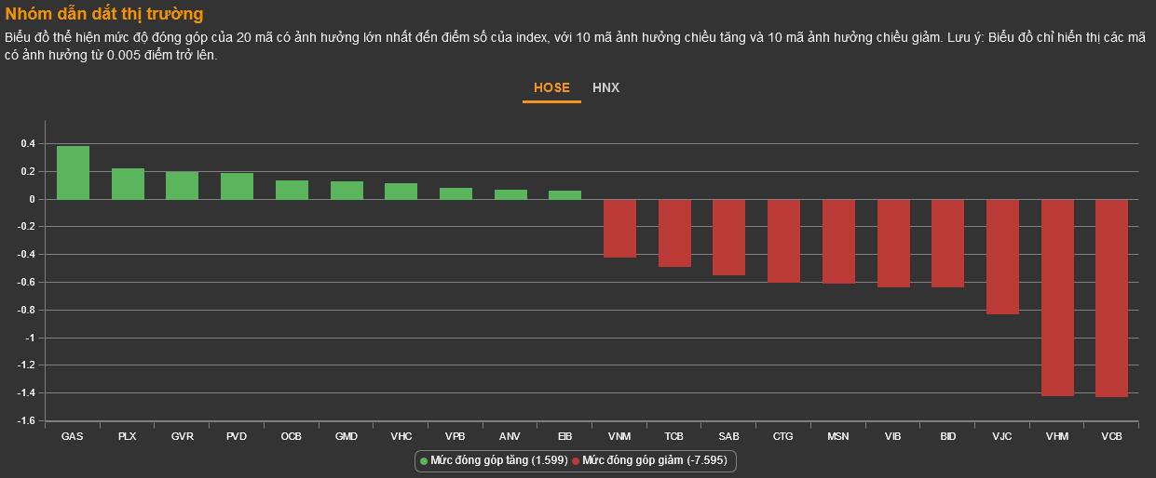This screenshot has height=478, width=1156.
Task: Select the CTG red bar
Action: click(x=783, y=240)
